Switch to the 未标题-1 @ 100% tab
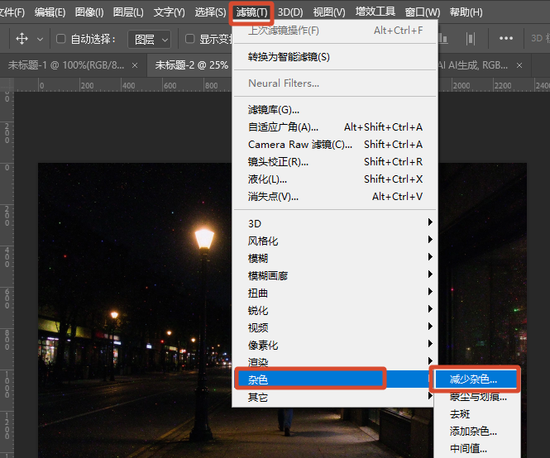Viewport: 550px width, 458px height. [66, 65]
